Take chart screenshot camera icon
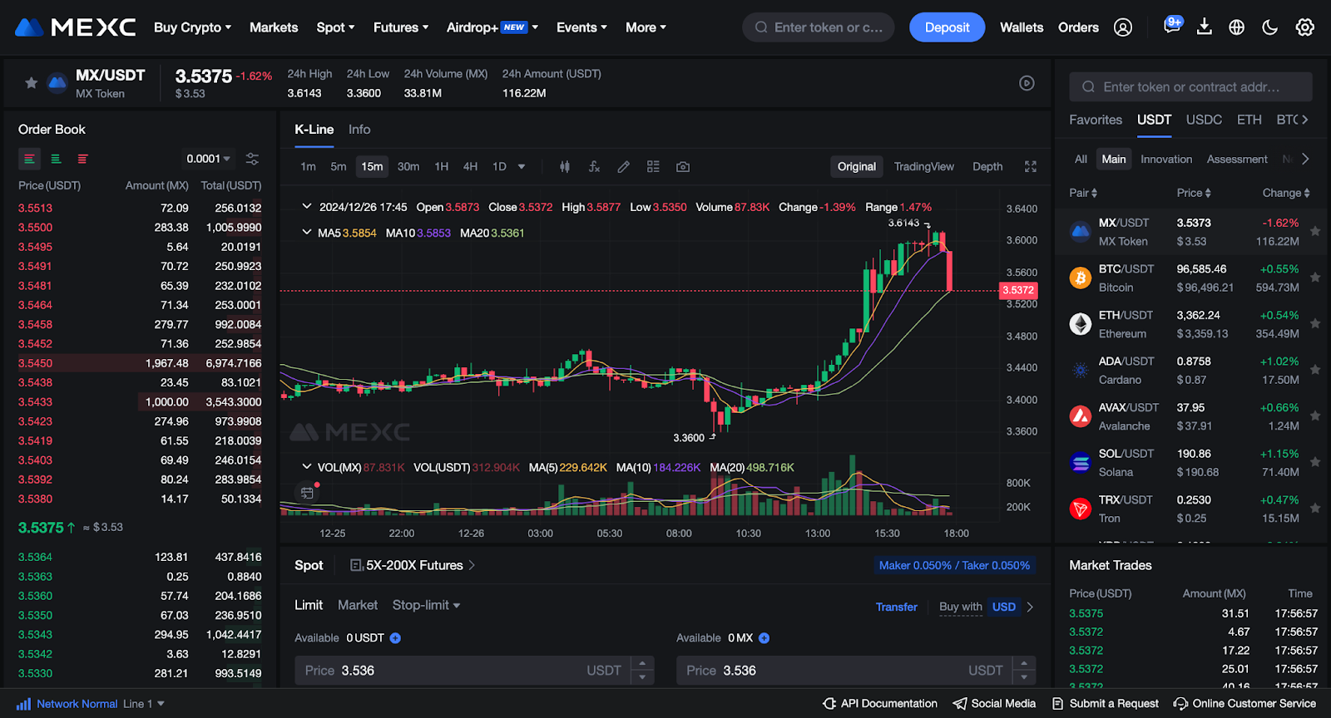 [683, 166]
